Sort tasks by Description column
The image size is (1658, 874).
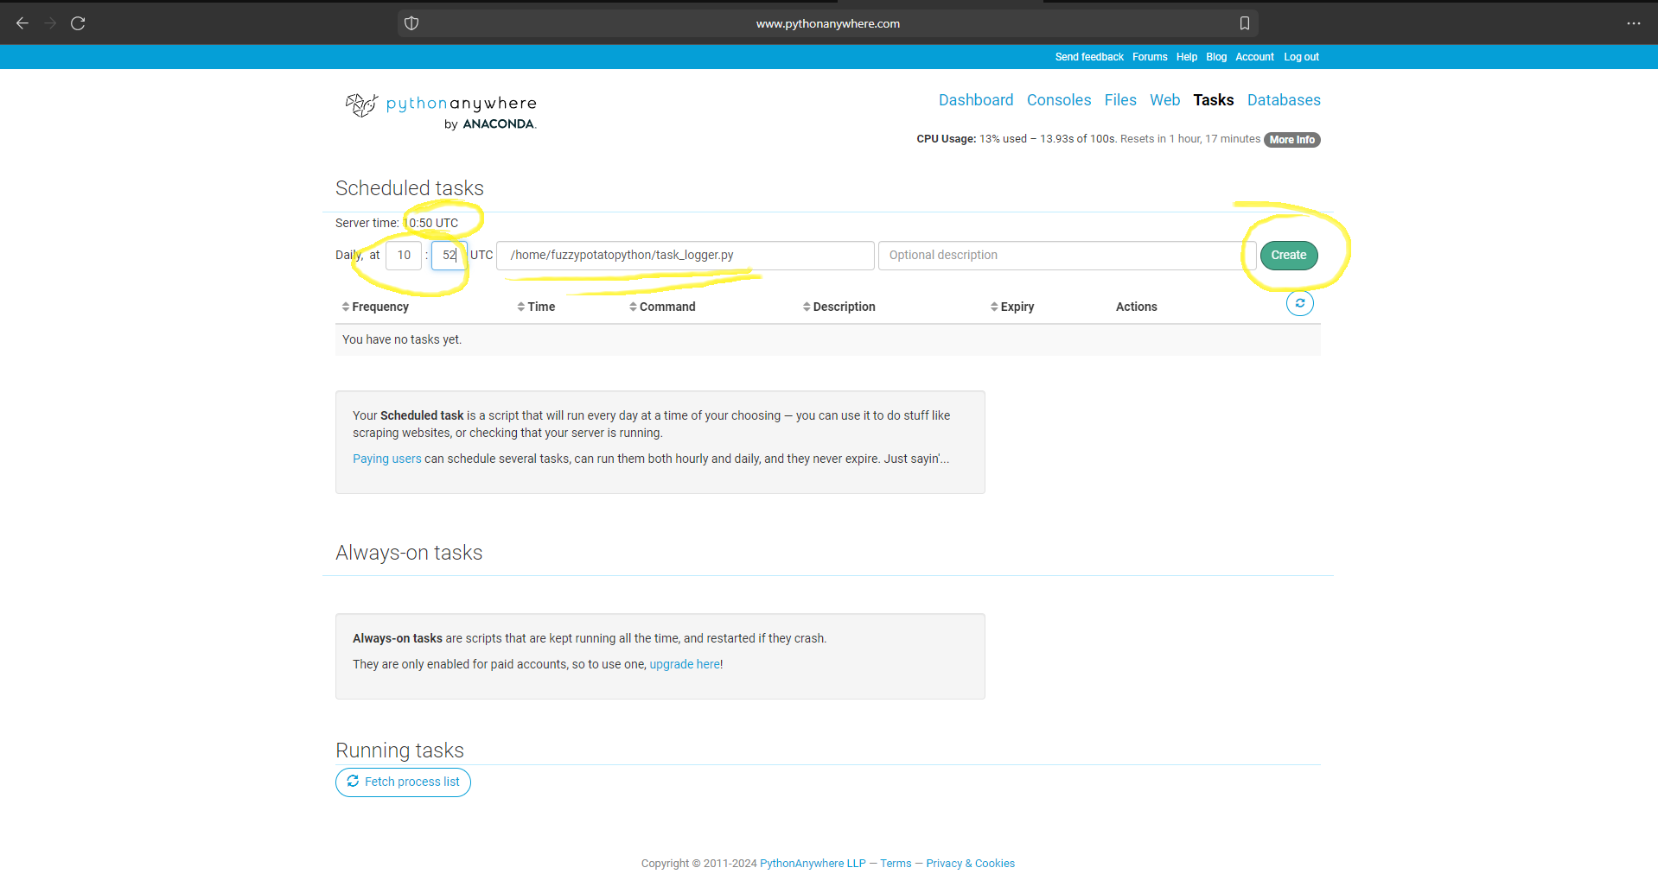(839, 307)
